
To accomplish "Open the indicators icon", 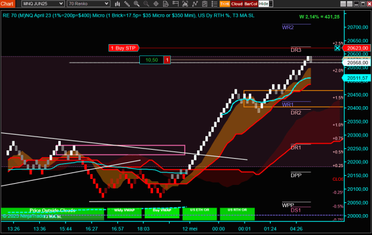I will (195, 4).
